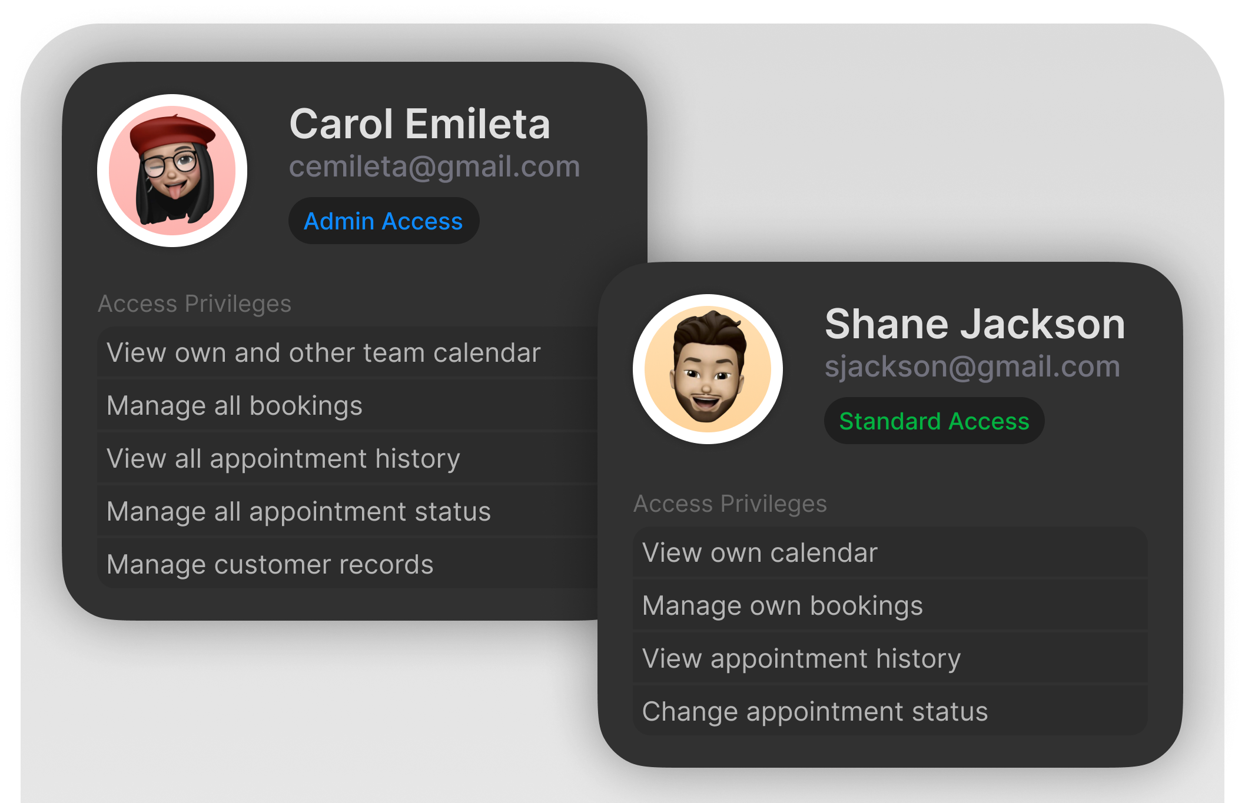The image size is (1245, 803).
Task: Click Shane Jackson's avatar picture
Action: pyautogui.click(x=708, y=369)
